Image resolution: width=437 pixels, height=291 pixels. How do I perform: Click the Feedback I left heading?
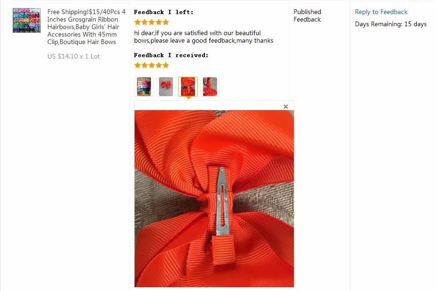pyautogui.click(x=164, y=12)
